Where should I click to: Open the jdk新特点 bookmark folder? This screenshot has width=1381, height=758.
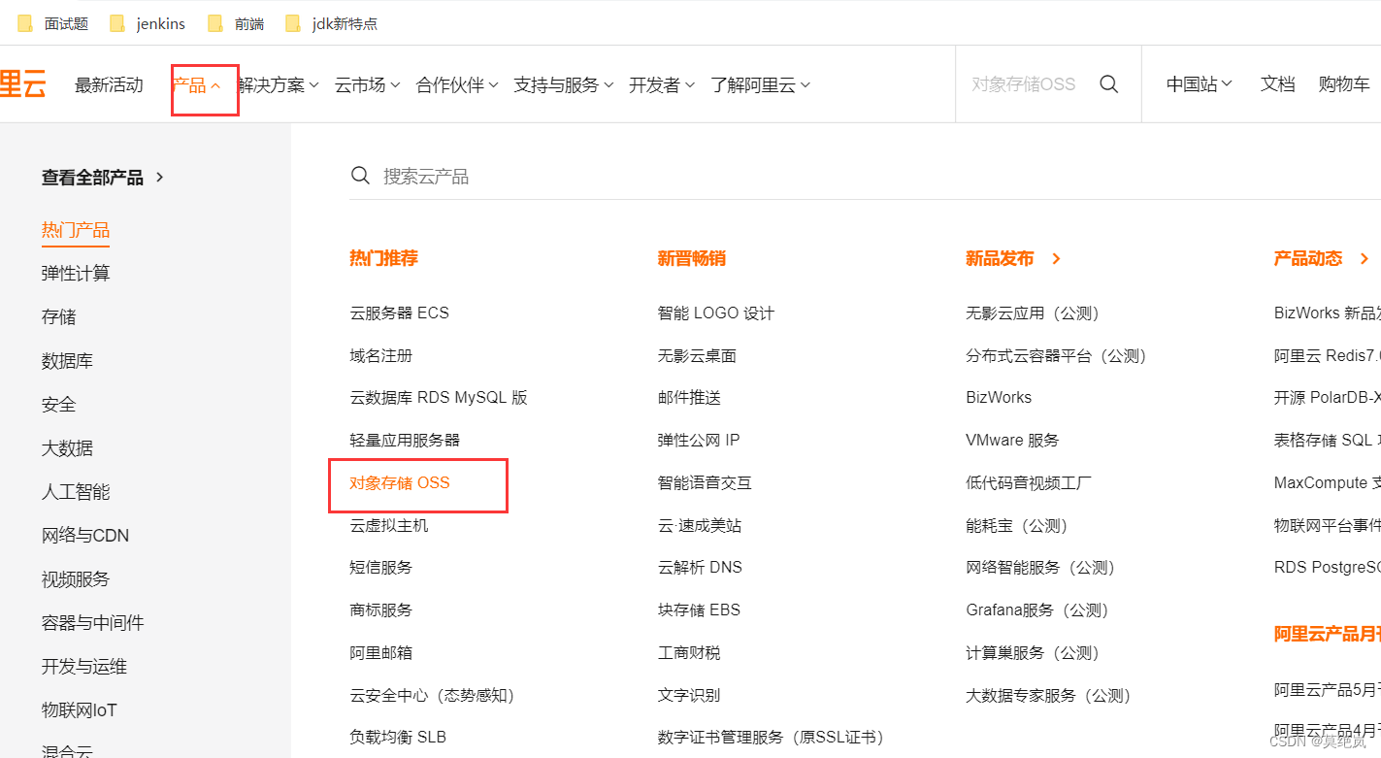point(332,23)
